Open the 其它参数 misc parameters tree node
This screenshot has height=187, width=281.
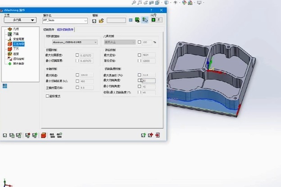coord(18,63)
